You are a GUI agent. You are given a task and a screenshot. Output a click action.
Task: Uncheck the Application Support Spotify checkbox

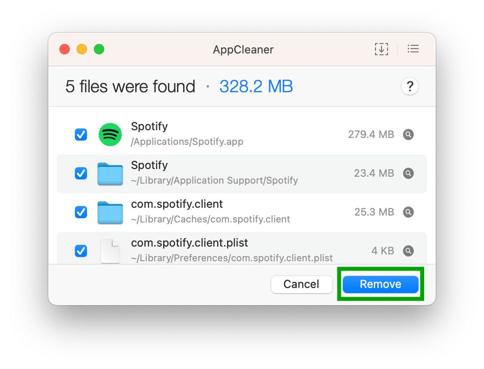pyautogui.click(x=81, y=173)
